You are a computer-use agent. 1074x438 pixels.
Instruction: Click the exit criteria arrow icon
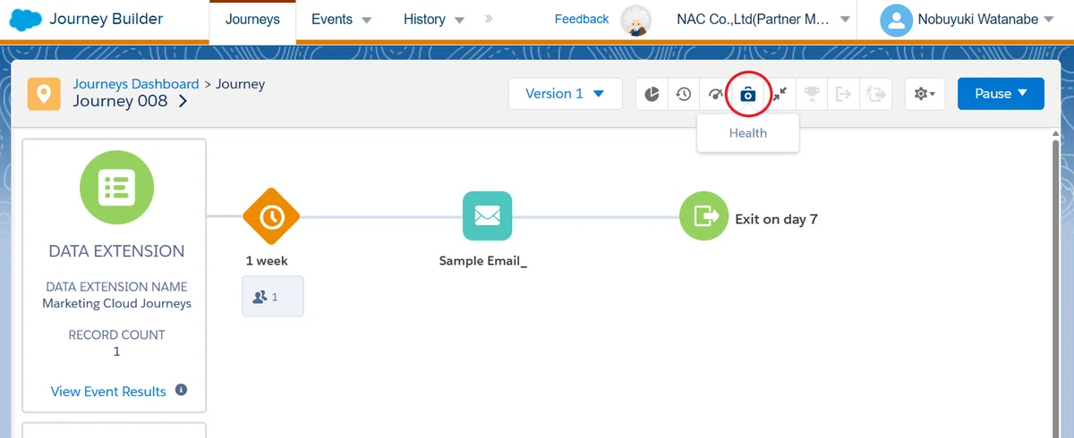(x=843, y=94)
